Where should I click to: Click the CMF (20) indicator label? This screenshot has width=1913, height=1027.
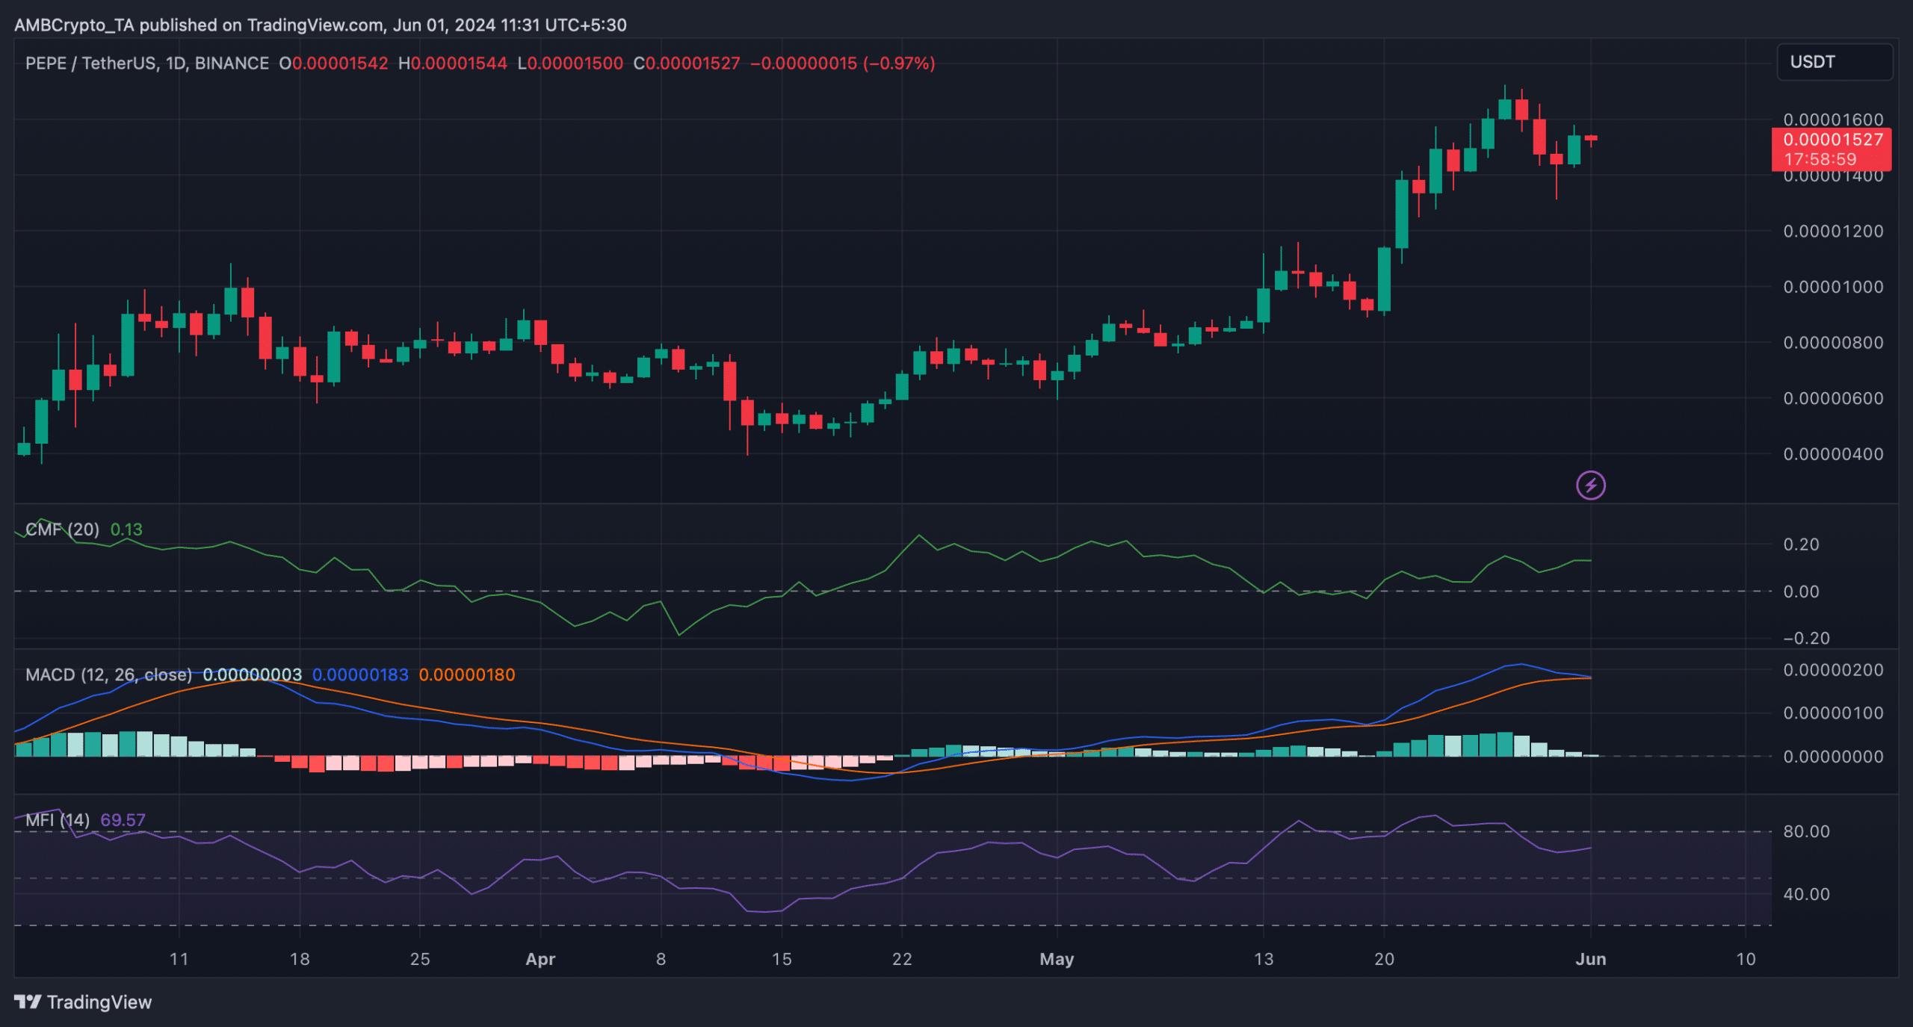[62, 530]
